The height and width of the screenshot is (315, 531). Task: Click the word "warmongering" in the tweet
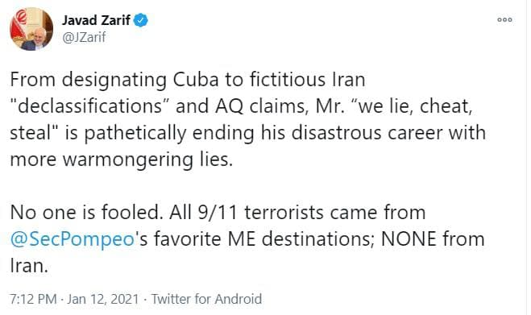[x=127, y=160]
